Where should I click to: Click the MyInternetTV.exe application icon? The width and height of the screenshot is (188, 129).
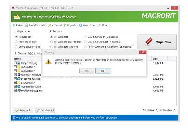(19, 86)
